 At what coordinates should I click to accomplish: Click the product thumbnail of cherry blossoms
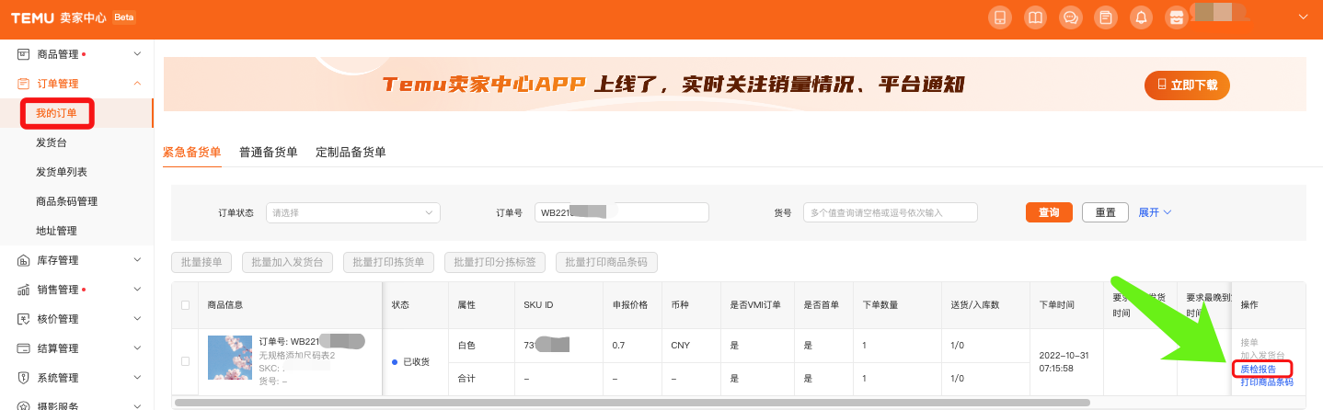point(230,358)
